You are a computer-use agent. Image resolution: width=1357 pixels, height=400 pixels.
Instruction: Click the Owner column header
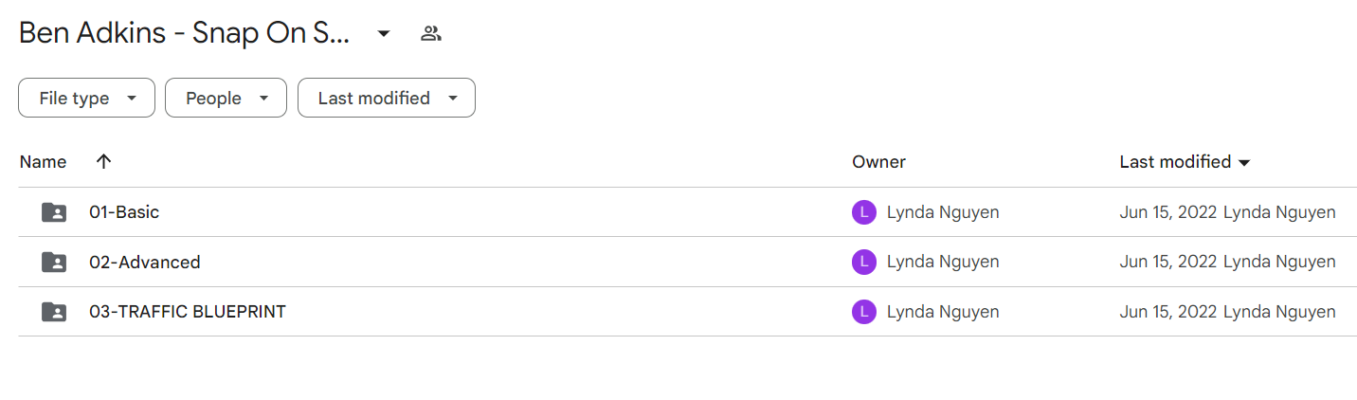878,162
